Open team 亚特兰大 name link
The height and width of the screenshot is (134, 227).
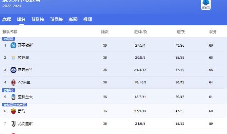point(25,97)
